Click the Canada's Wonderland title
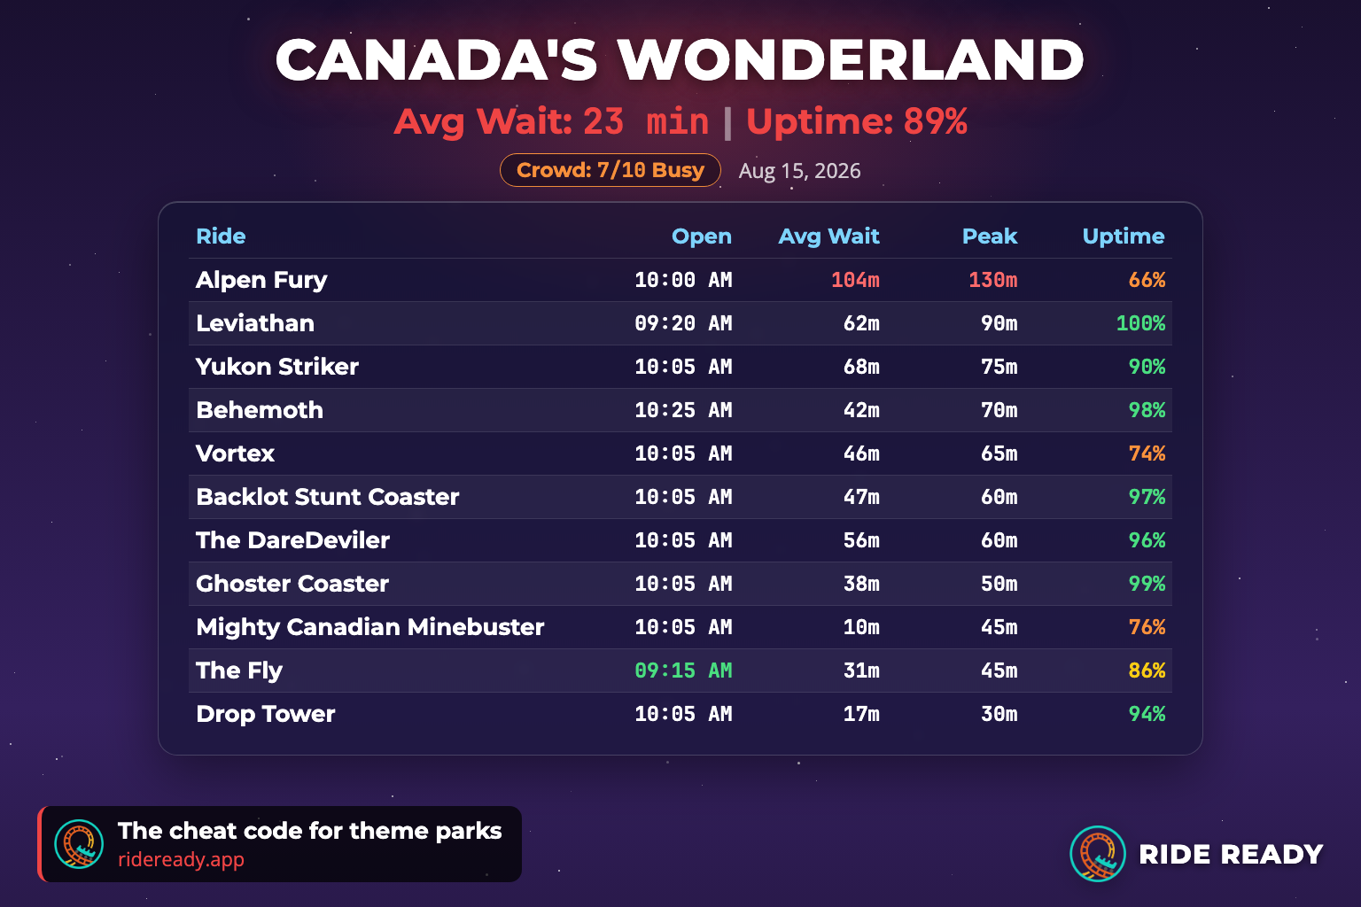The width and height of the screenshot is (1361, 907). (680, 60)
